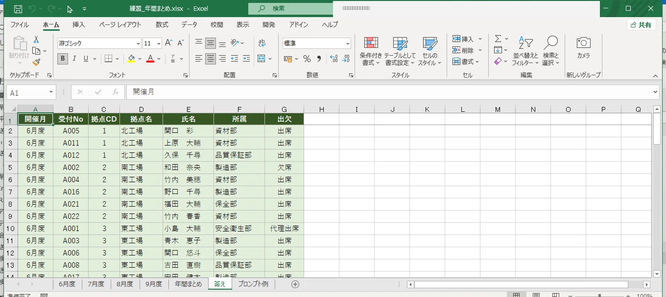Open Cell Styles (セルのスタイル)
This screenshot has width=666, height=297.
pyautogui.click(x=429, y=52)
